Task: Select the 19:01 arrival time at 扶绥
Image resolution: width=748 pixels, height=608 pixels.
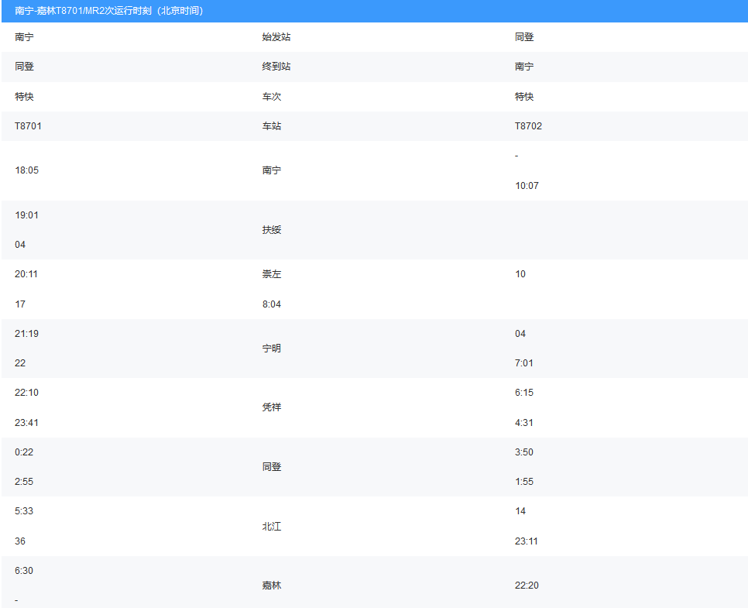Action: pyautogui.click(x=26, y=215)
